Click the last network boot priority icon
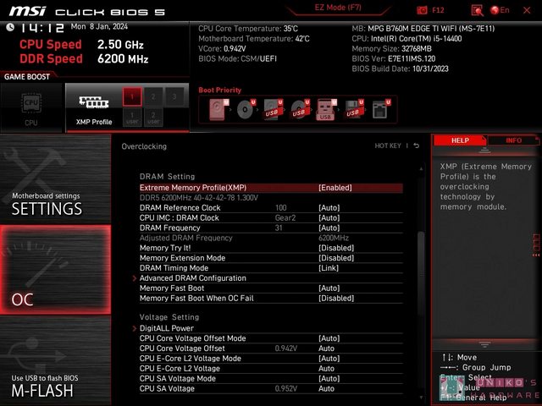The height and width of the screenshot is (406, 542). [379, 109]
